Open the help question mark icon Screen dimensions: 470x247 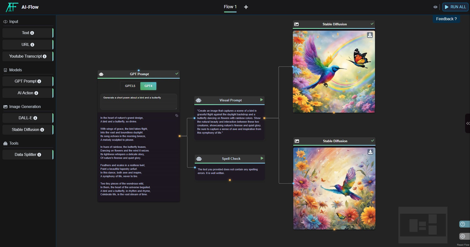click(x=463, y=224)
